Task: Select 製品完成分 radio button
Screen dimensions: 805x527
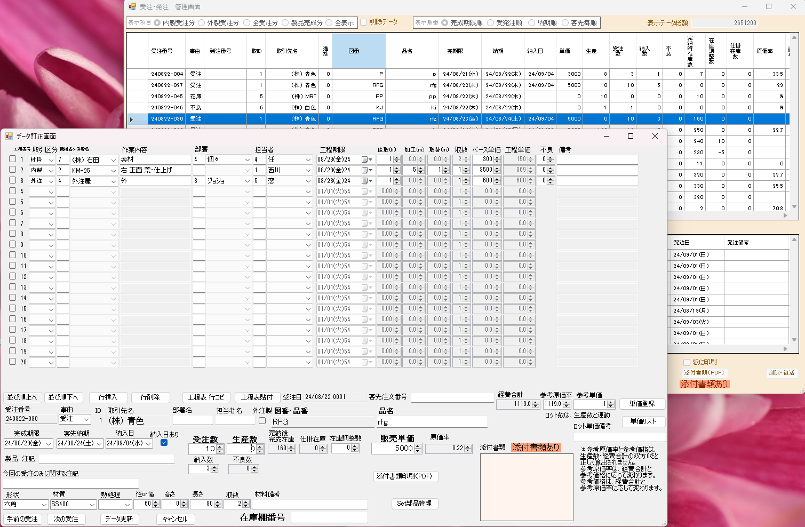Action: pyautogui.click(x=285, y=23)
